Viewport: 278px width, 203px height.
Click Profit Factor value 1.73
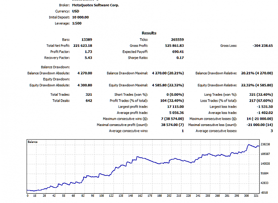pos(89,52)
